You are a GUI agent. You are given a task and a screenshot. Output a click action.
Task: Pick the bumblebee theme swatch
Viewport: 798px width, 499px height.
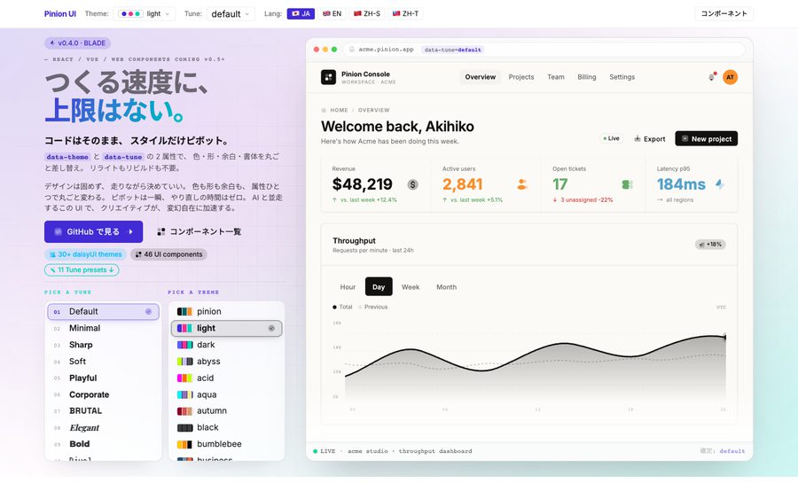[184, 444]
